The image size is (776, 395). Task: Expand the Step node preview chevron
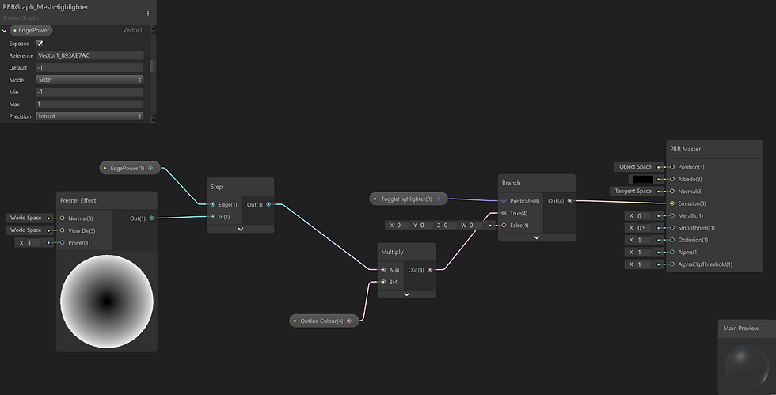[x=241, y=230]
